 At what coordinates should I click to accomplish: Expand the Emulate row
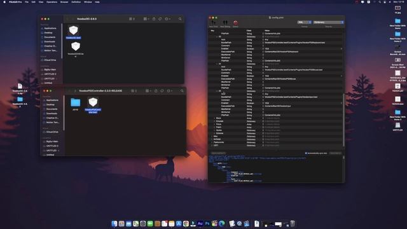(214, 121)
